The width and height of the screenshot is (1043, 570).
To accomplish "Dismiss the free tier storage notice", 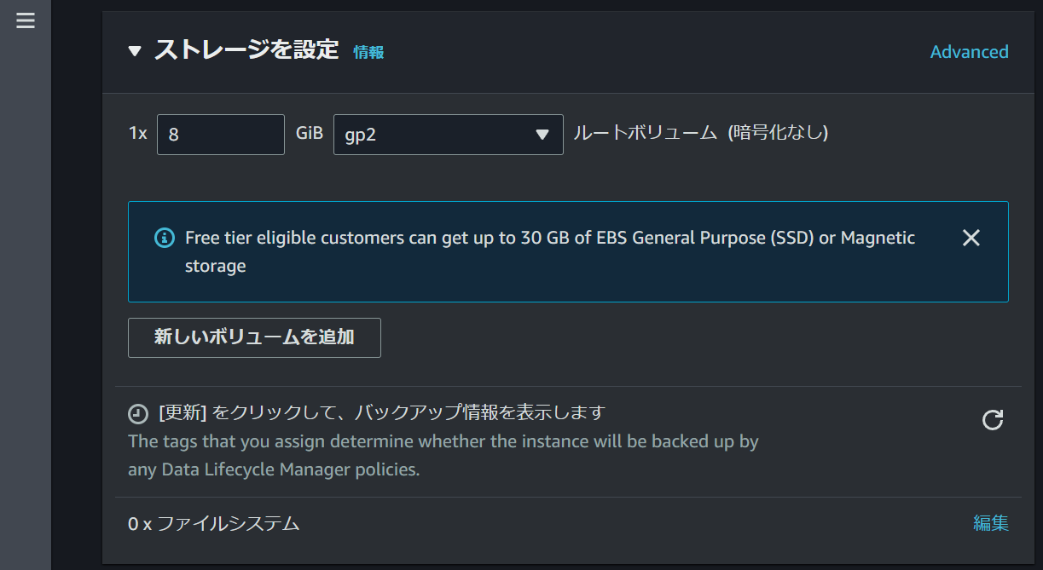I will click(971, 238).
